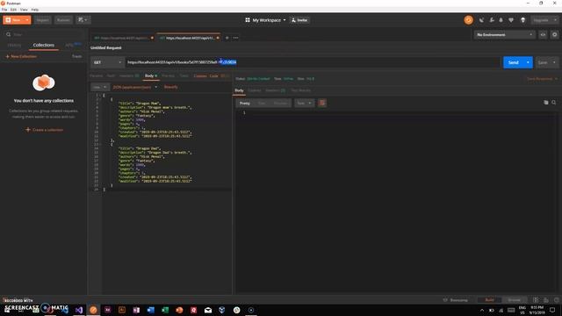Click the search response magnifier icon

click(554, 103)
